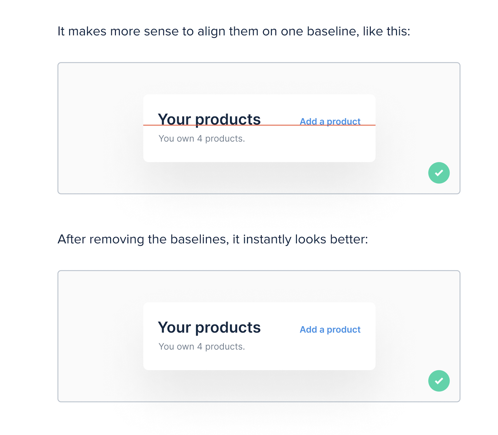
Task: Click gray frame background around the red-baseline card
Action: (100, 128)
